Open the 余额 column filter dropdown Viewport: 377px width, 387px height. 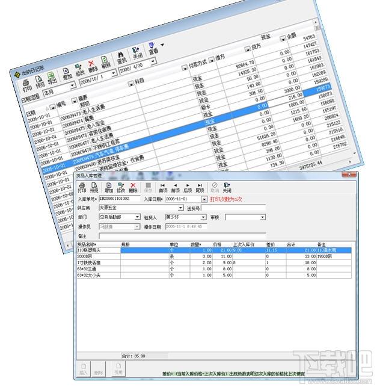click(x=283, y=39)
